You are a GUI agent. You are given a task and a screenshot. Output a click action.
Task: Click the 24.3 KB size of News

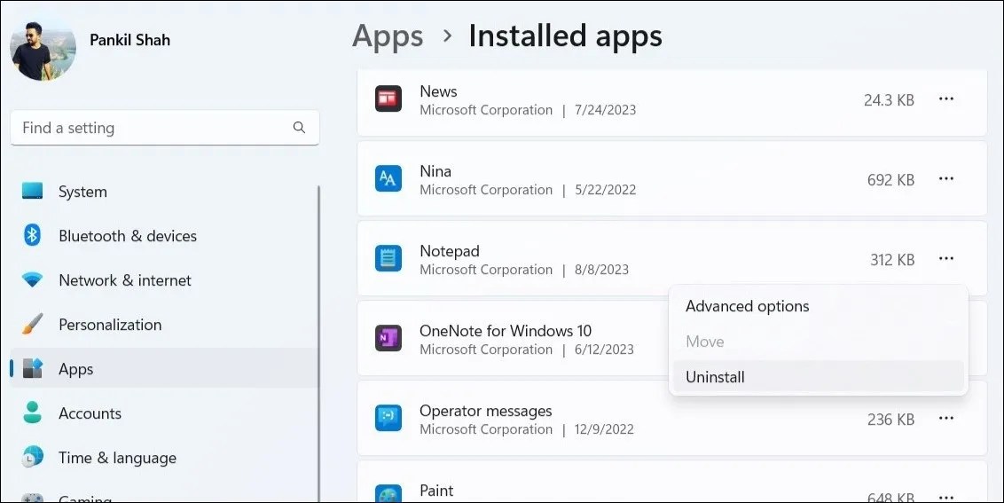(x=889, y=100)
